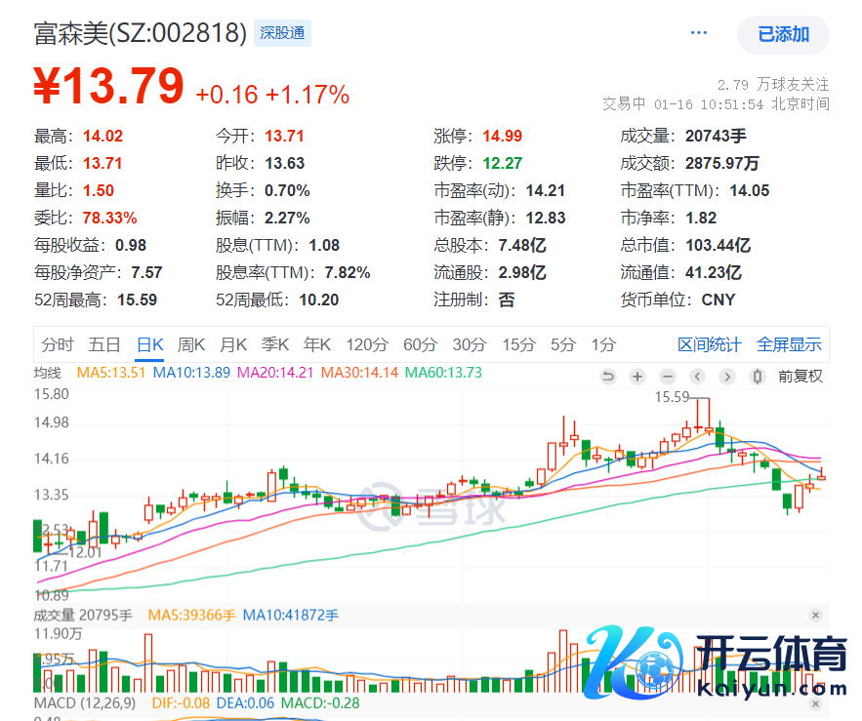Toggle the candlestick style icon
This screenshot has width=862, height=721.
coord(757,376)
